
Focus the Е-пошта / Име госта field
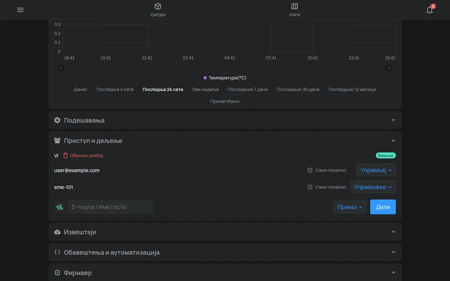tap(110, 207)
